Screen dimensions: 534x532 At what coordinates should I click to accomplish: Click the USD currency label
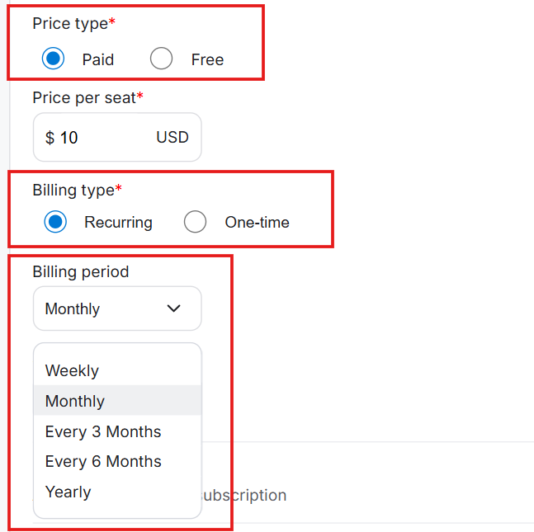[x=172, y=137]
